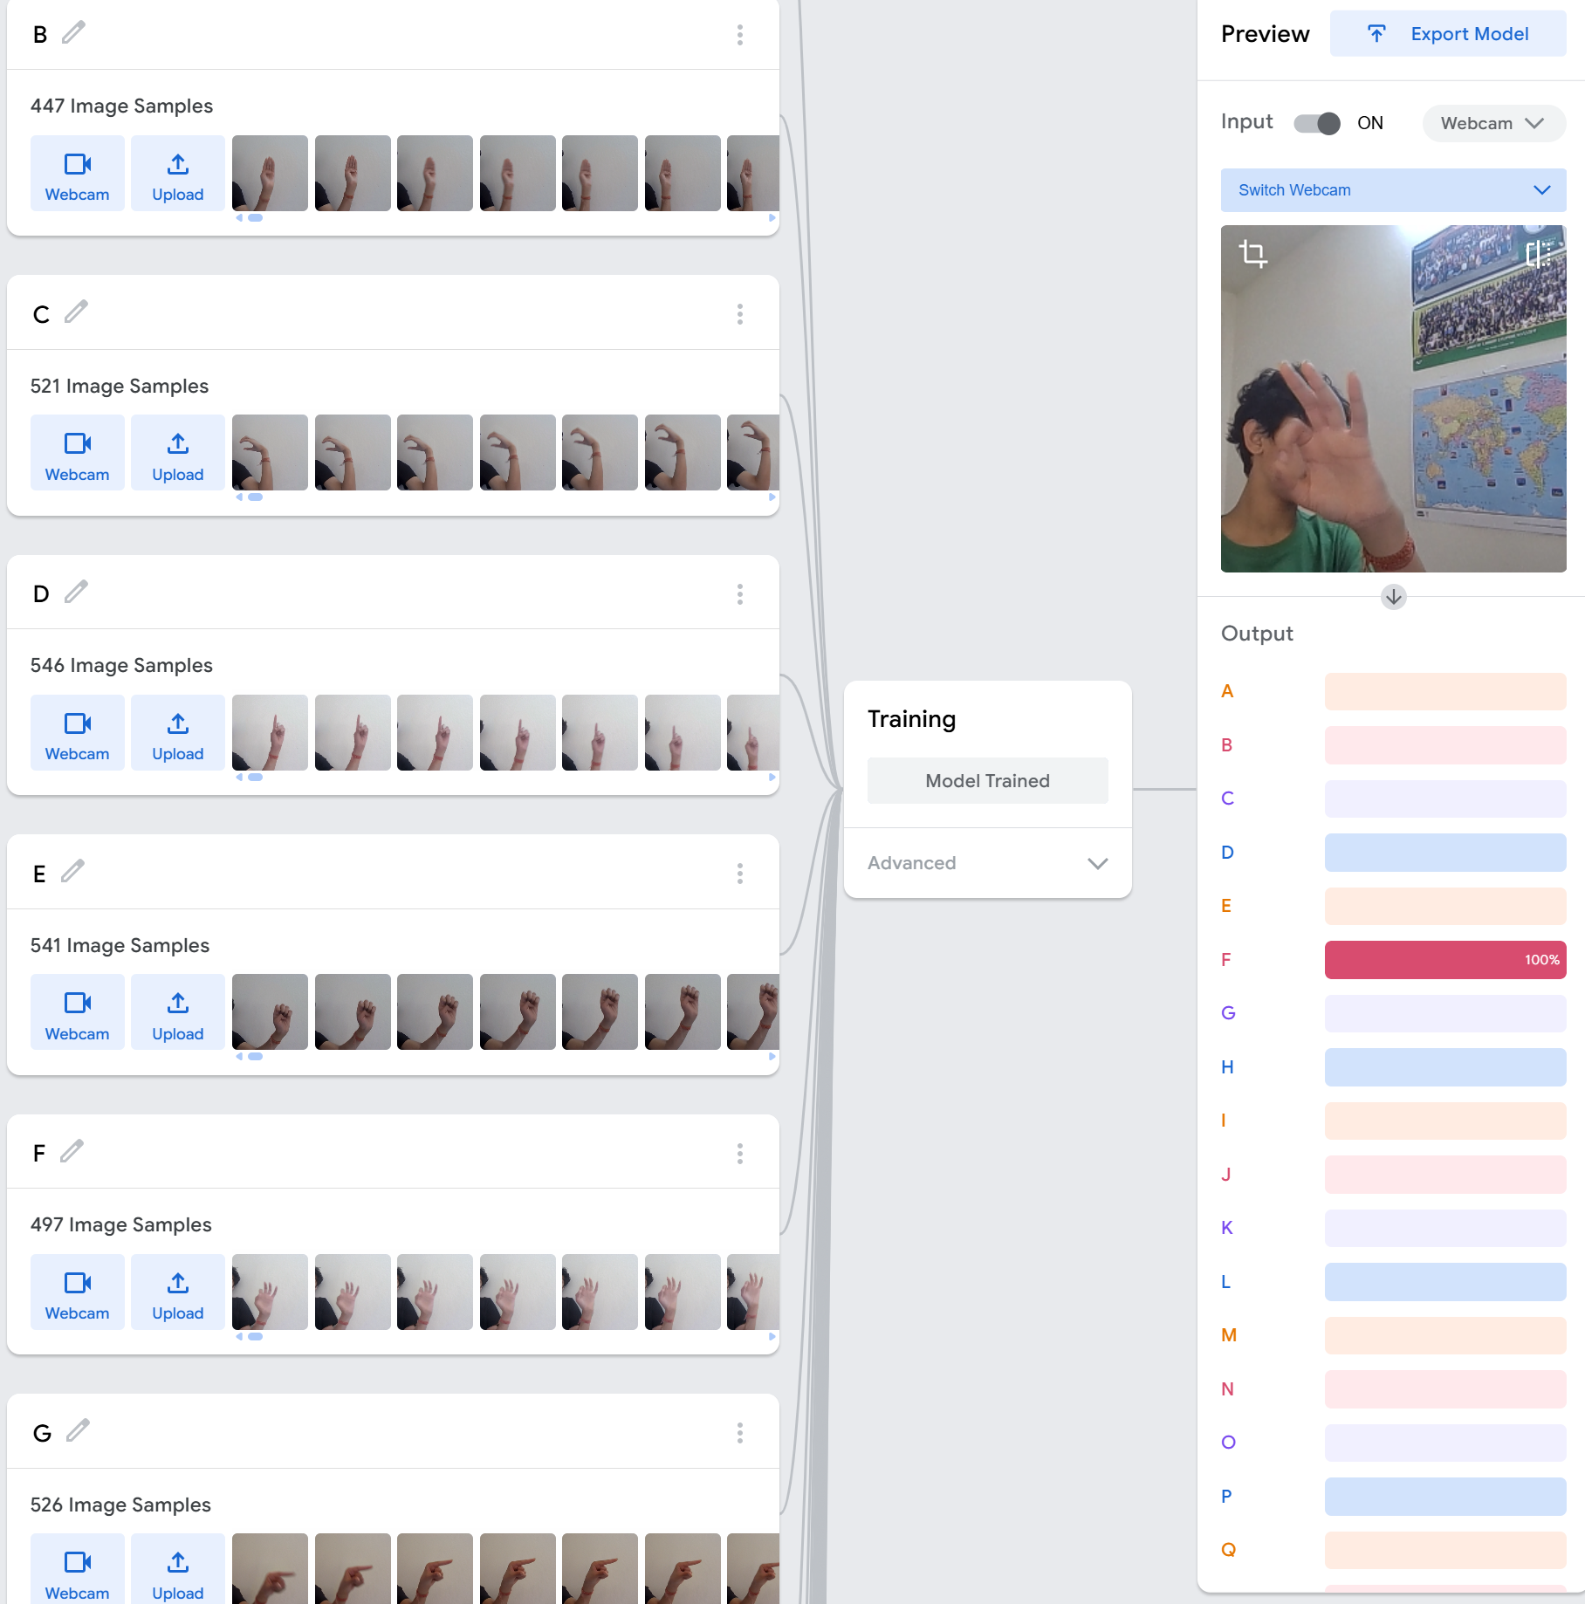This screenshot has height=1604, width=1585.
Task: Click the Training heading text
Action: [911, 719]
